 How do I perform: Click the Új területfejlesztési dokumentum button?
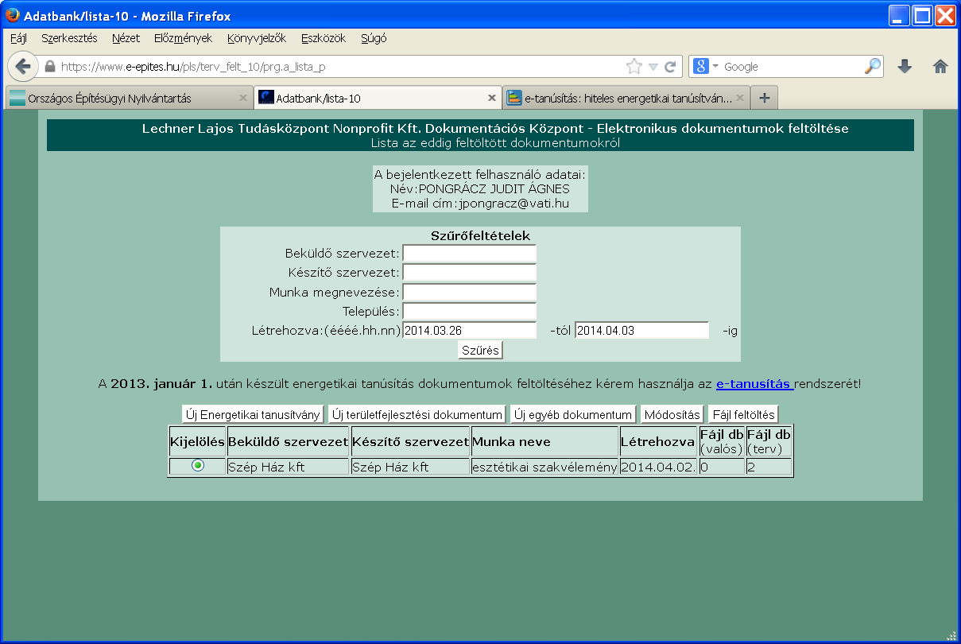pyautogui.click(x=417, y=414)
